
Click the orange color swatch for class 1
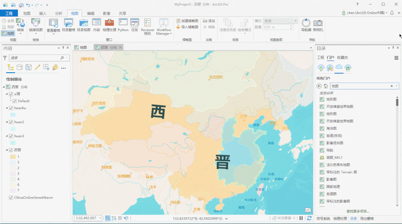click(x=13, y=157)
